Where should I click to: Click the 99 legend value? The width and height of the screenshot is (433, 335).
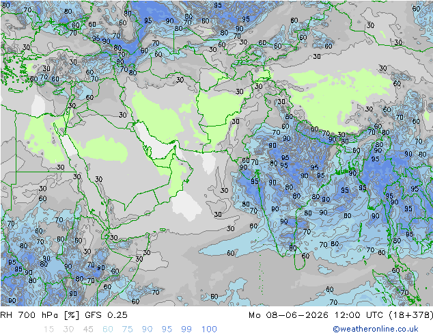point(186,330)
